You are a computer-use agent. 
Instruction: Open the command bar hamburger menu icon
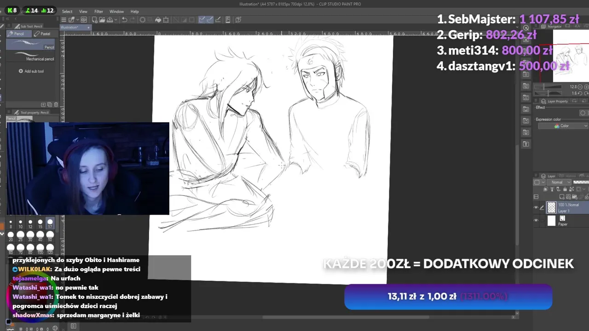[x=64, y=19]
